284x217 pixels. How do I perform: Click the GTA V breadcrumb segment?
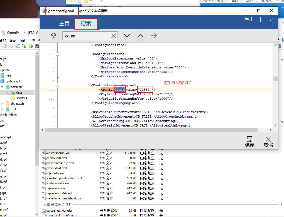33,32
